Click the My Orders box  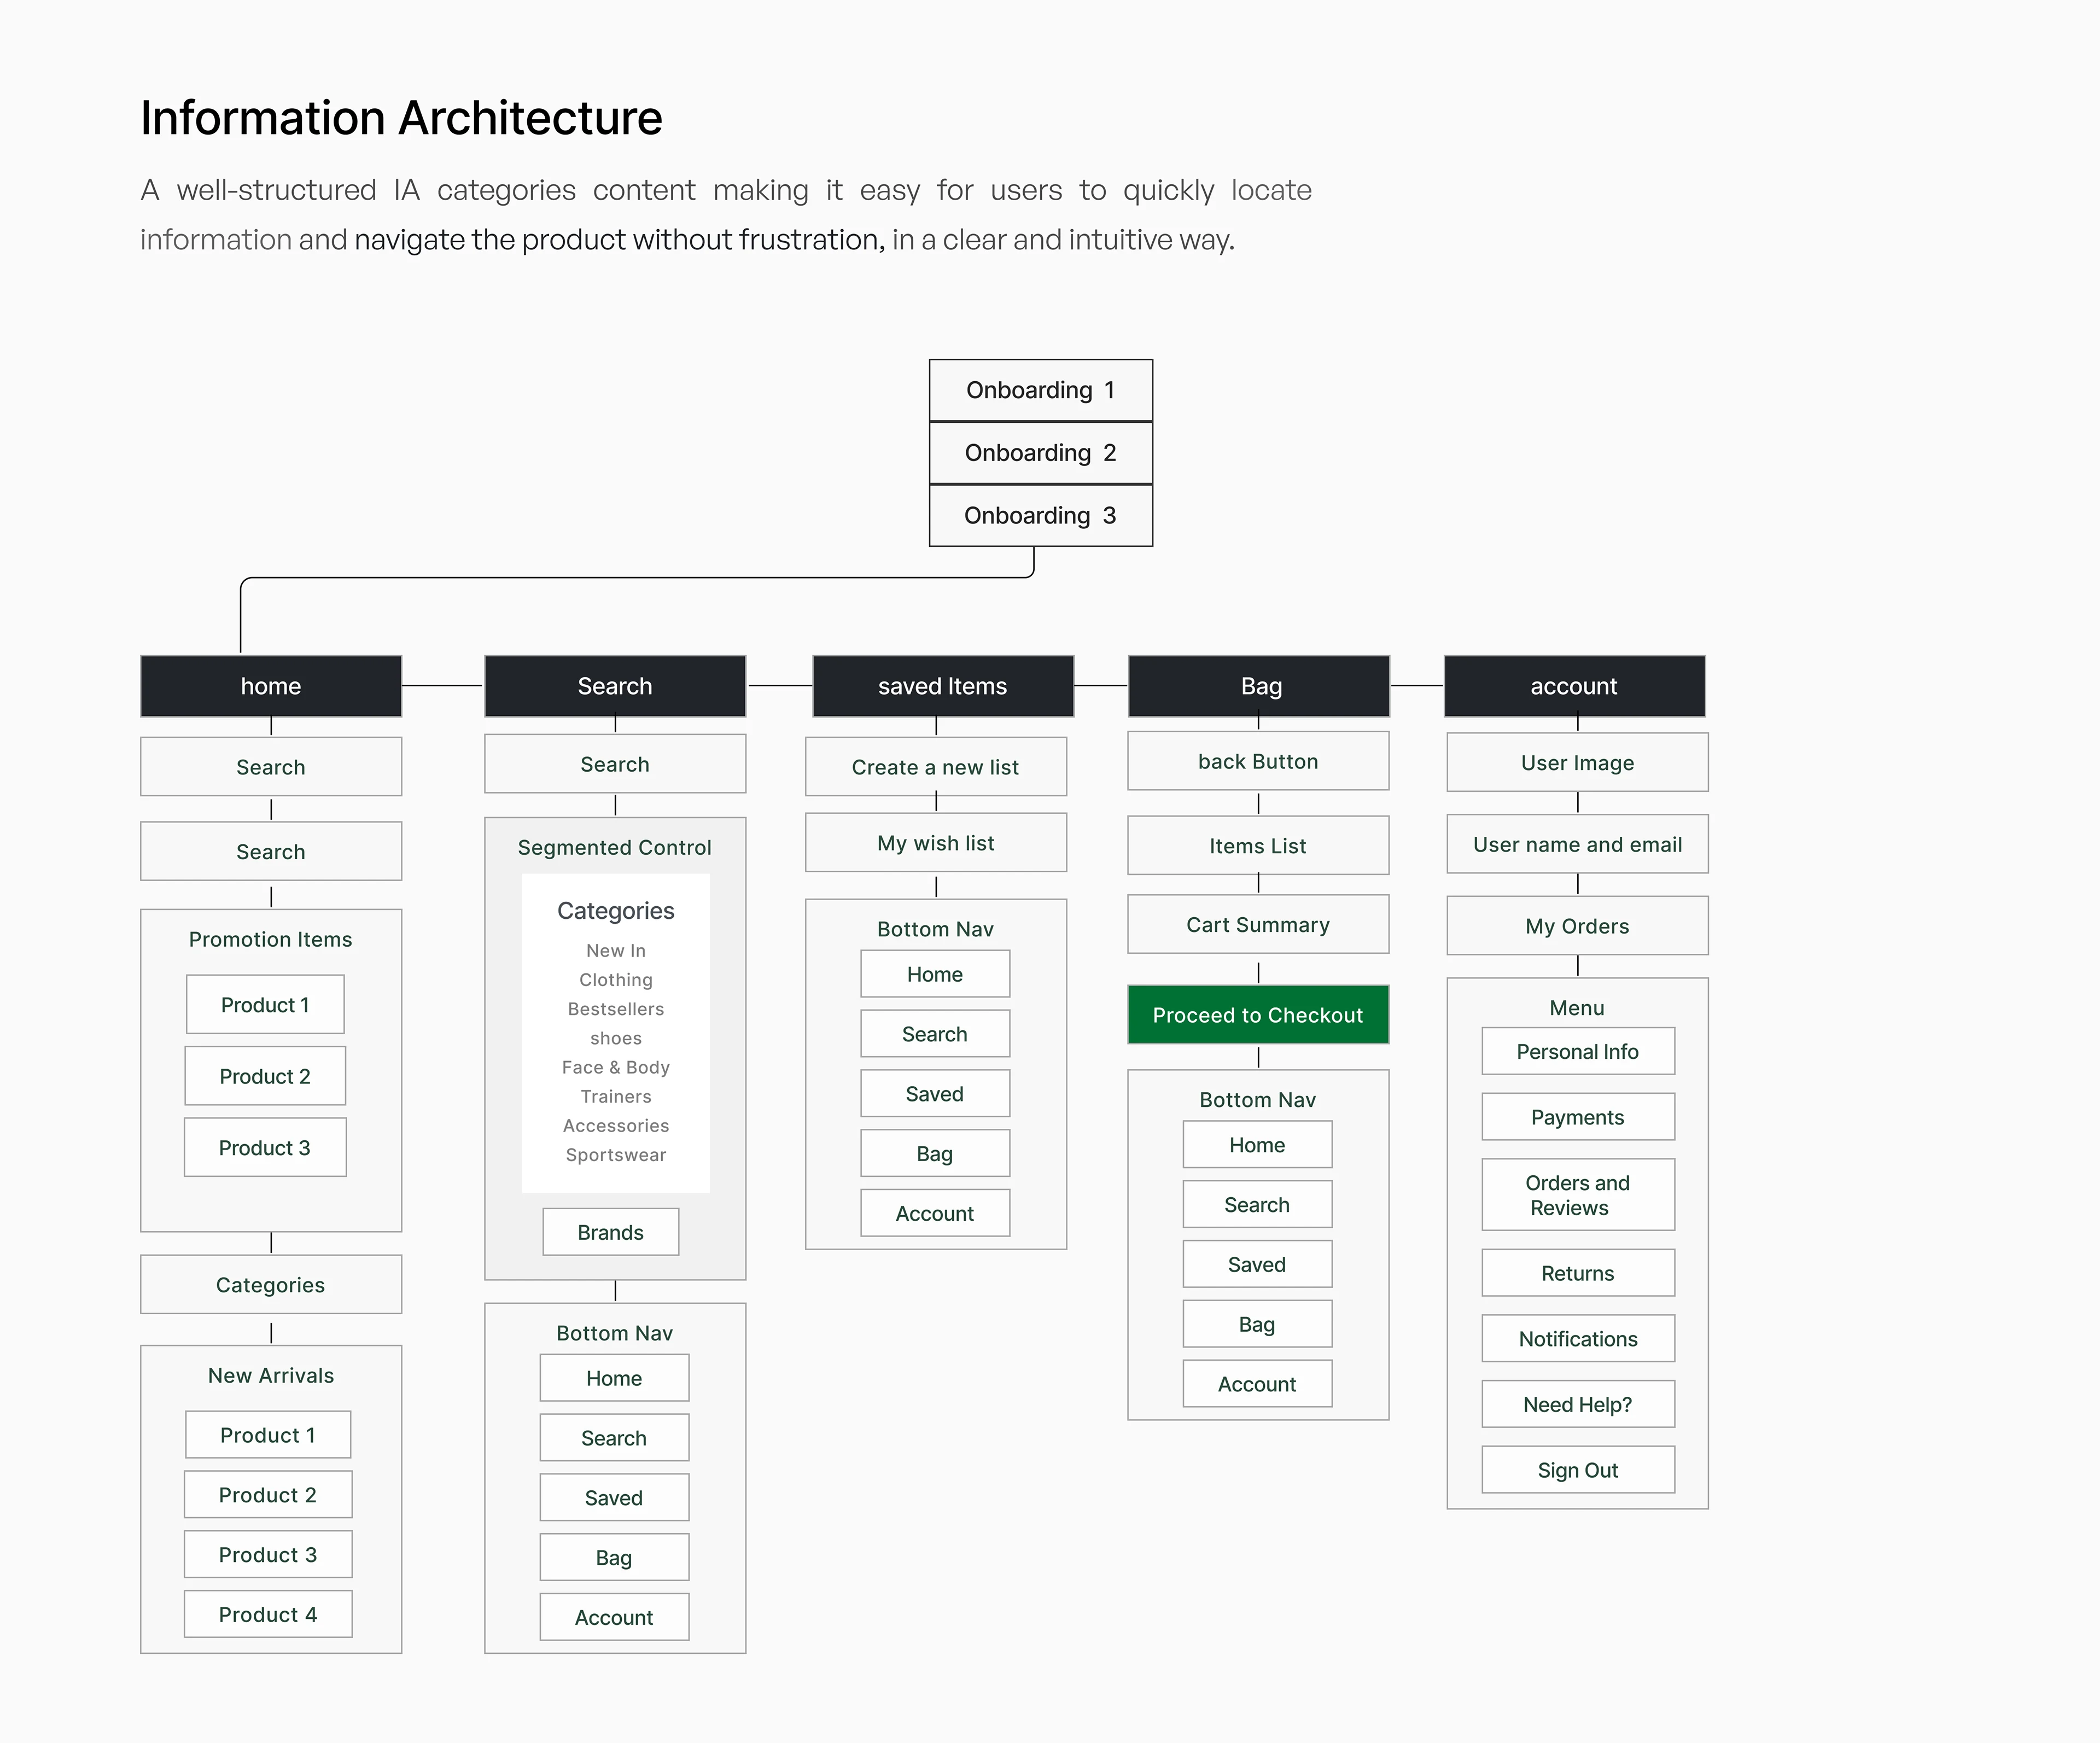tap(1577, 926)
